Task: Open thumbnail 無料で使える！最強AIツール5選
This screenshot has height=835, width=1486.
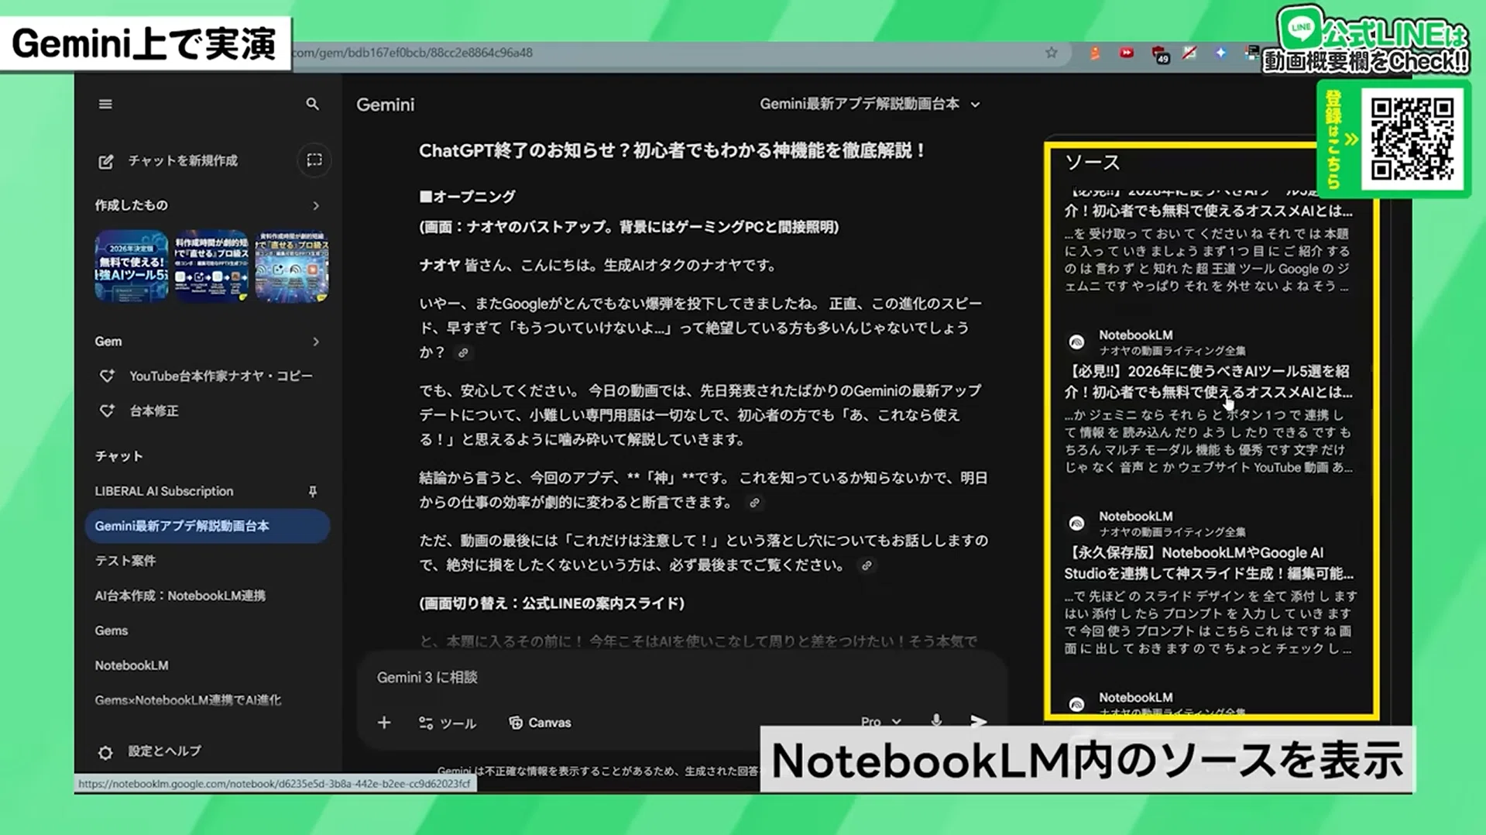Action: tap(132, 266)
